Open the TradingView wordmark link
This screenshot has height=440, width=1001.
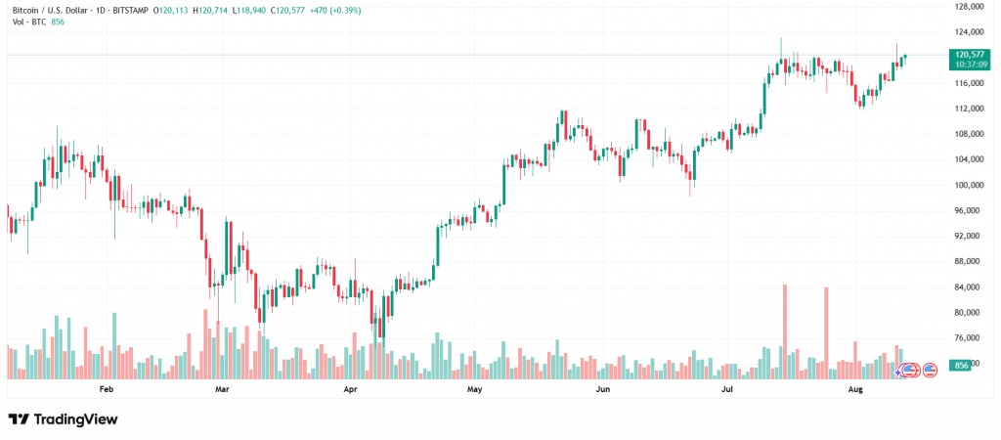tap(76, 418)
